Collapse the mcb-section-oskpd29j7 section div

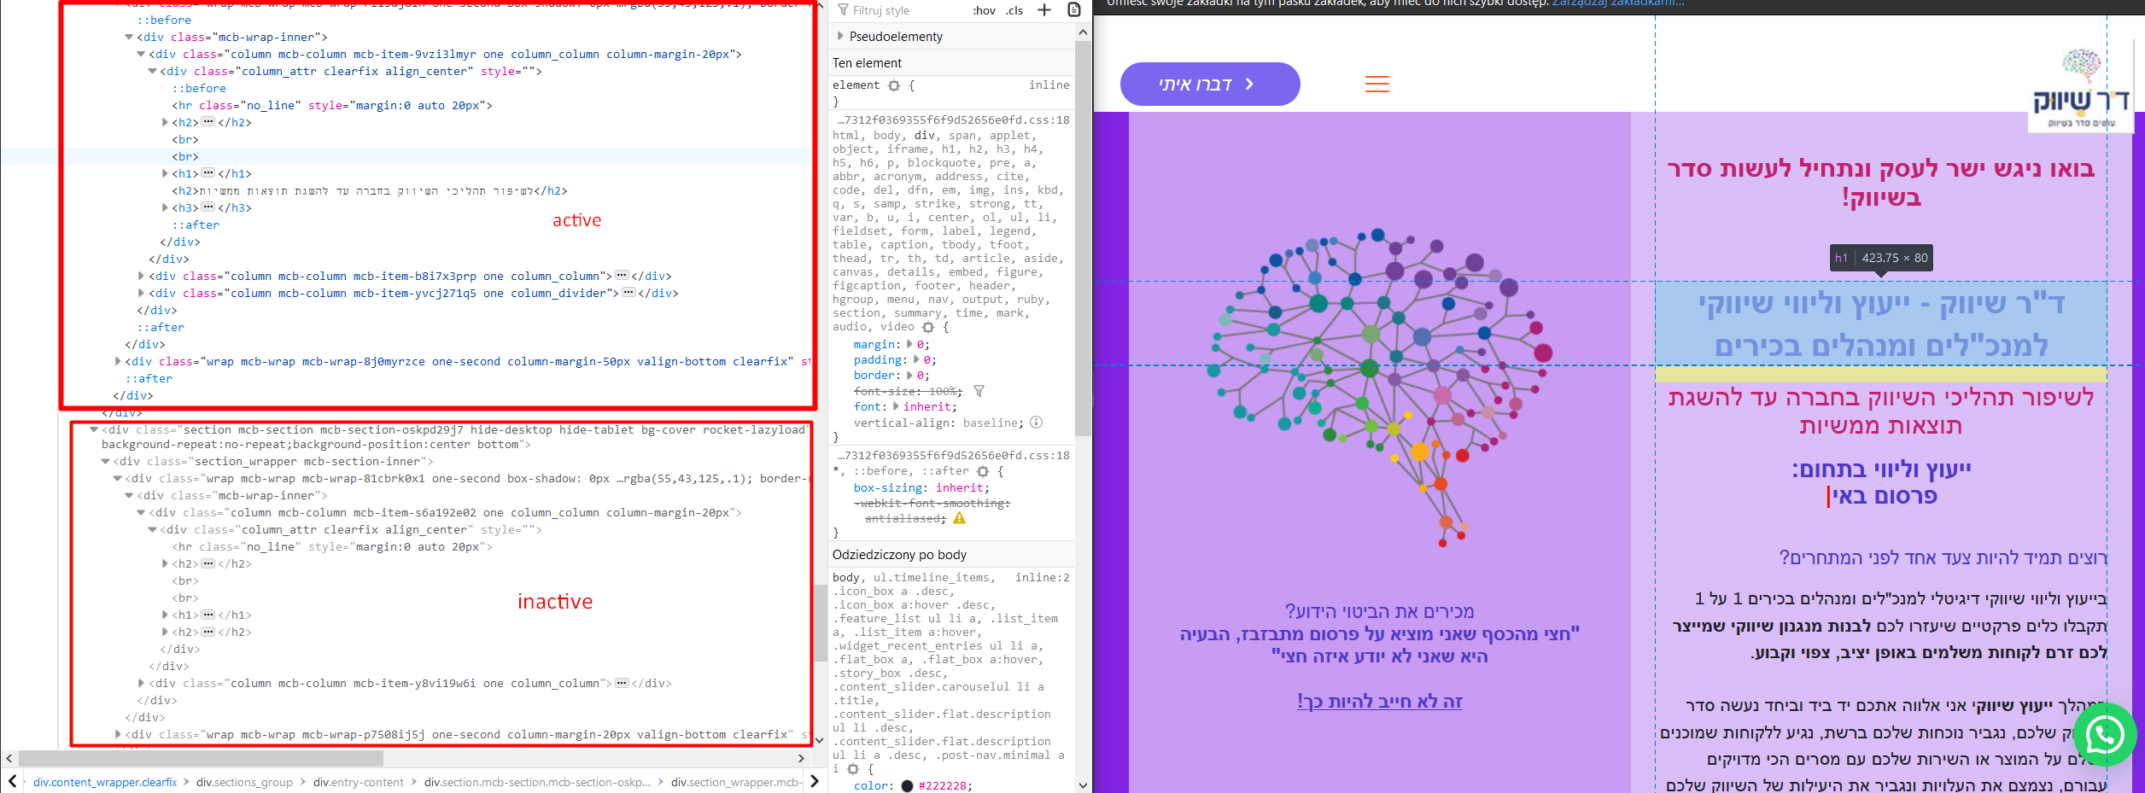click(x=94, y=429)
